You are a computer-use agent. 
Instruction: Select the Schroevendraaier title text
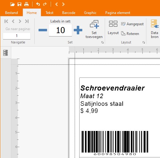pyautogui.click(x=112, y=88)
